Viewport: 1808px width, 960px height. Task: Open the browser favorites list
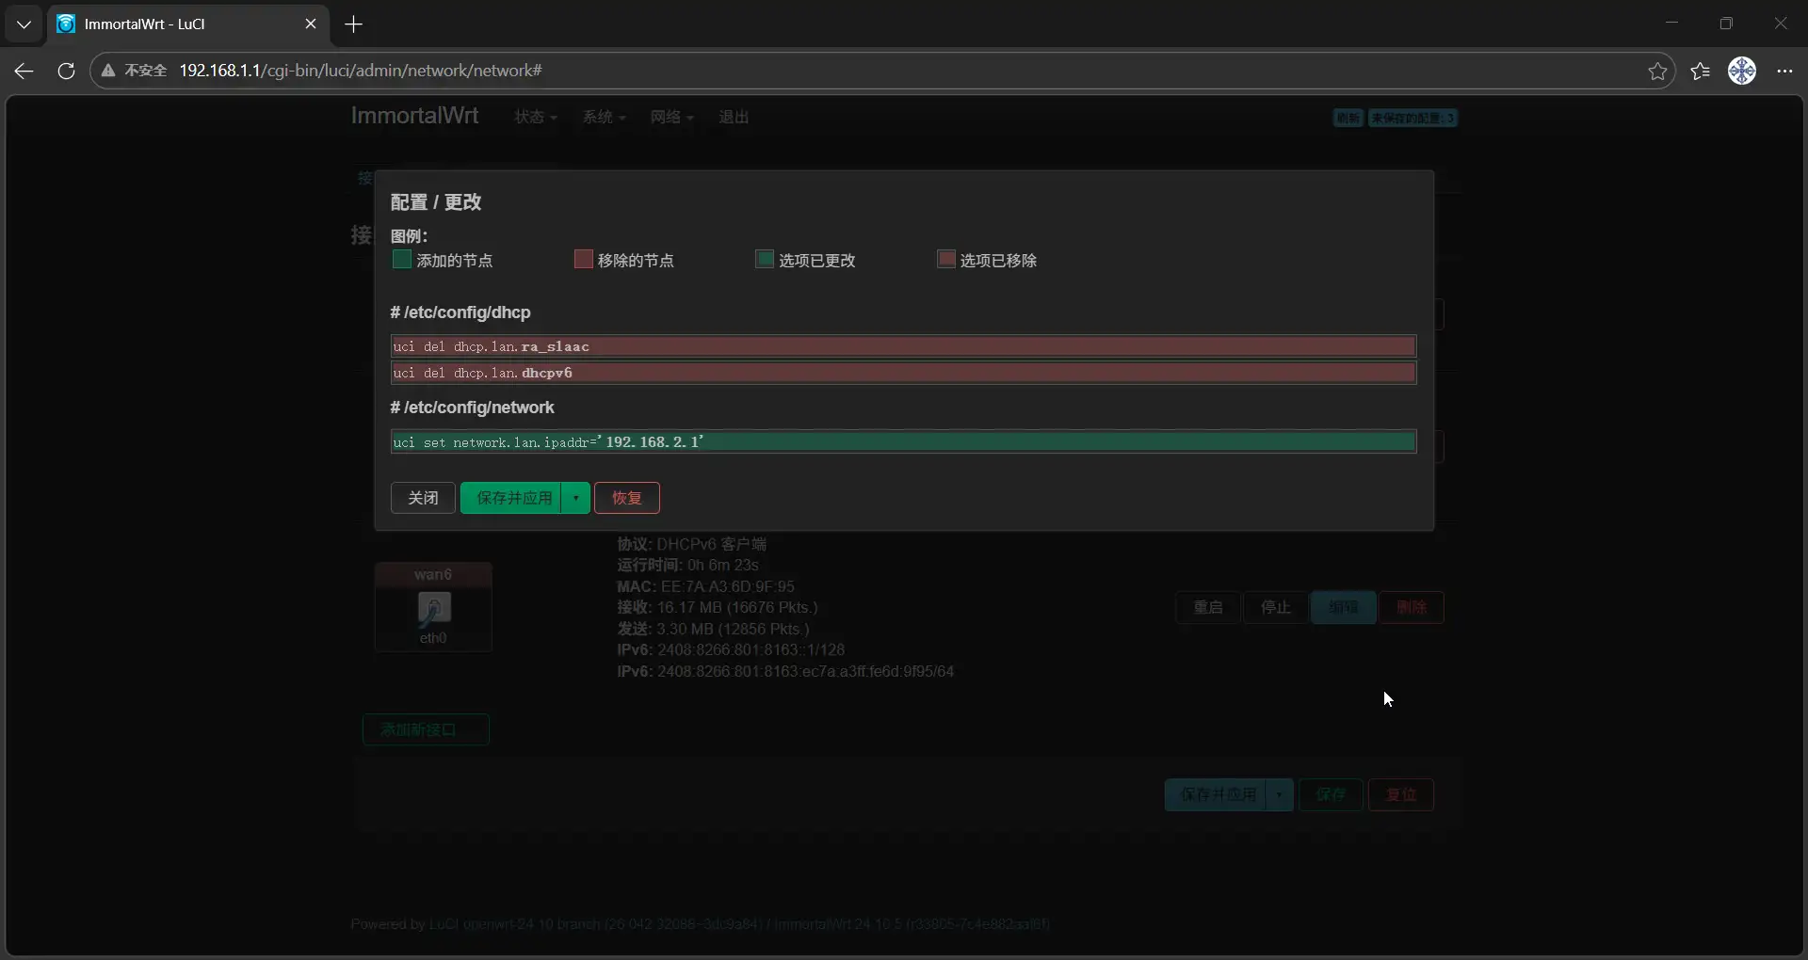coord(1700,71)
